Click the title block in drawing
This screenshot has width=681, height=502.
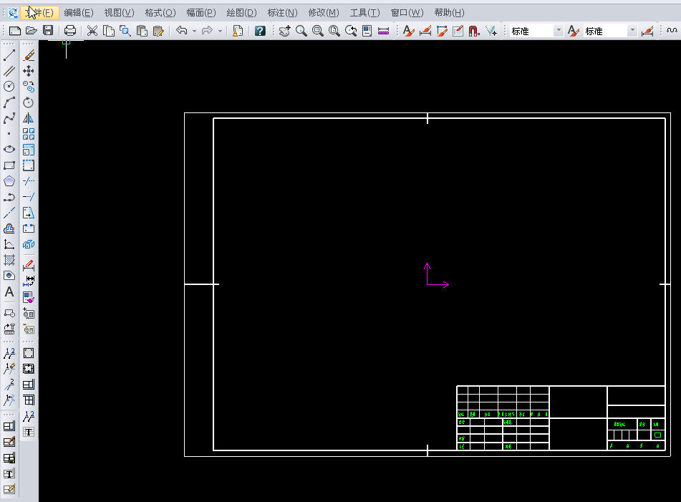(x=561, y=418)
